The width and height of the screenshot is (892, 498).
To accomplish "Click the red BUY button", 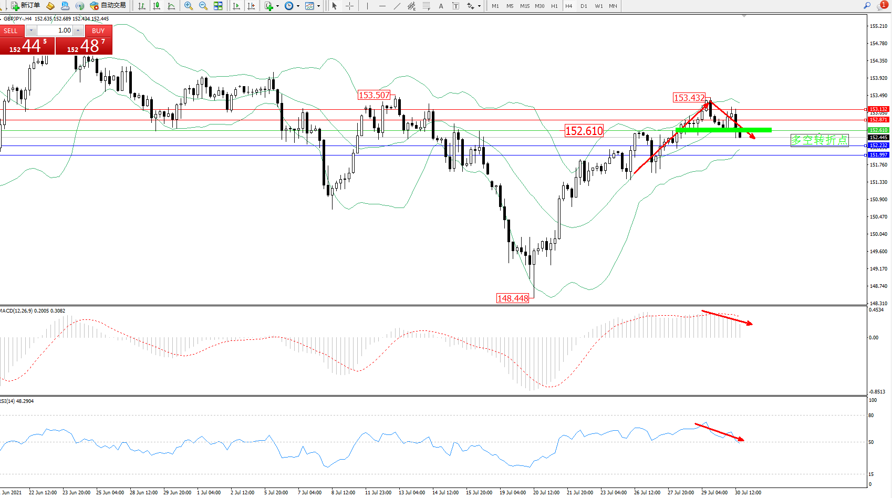I will pyautogui.click(x=98, y=30).
